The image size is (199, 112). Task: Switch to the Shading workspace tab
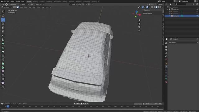coord(65,2)
